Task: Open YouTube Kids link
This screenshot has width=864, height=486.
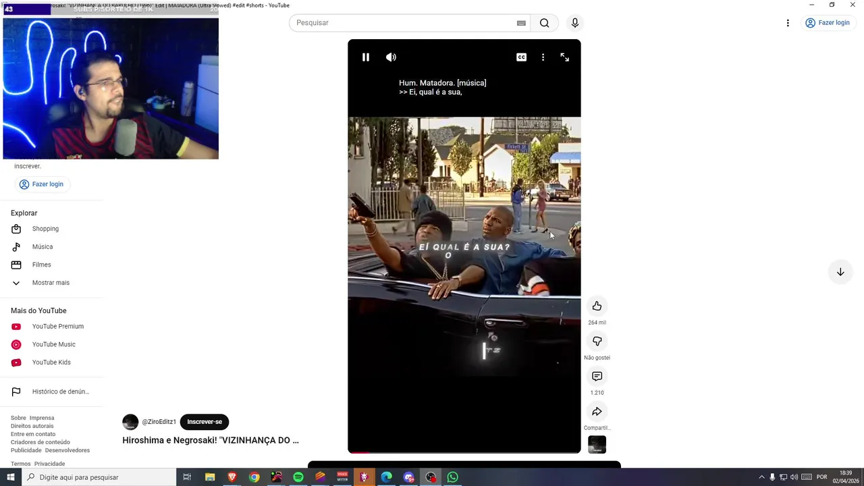Action: pyautogui.click(x=51, y=362)
